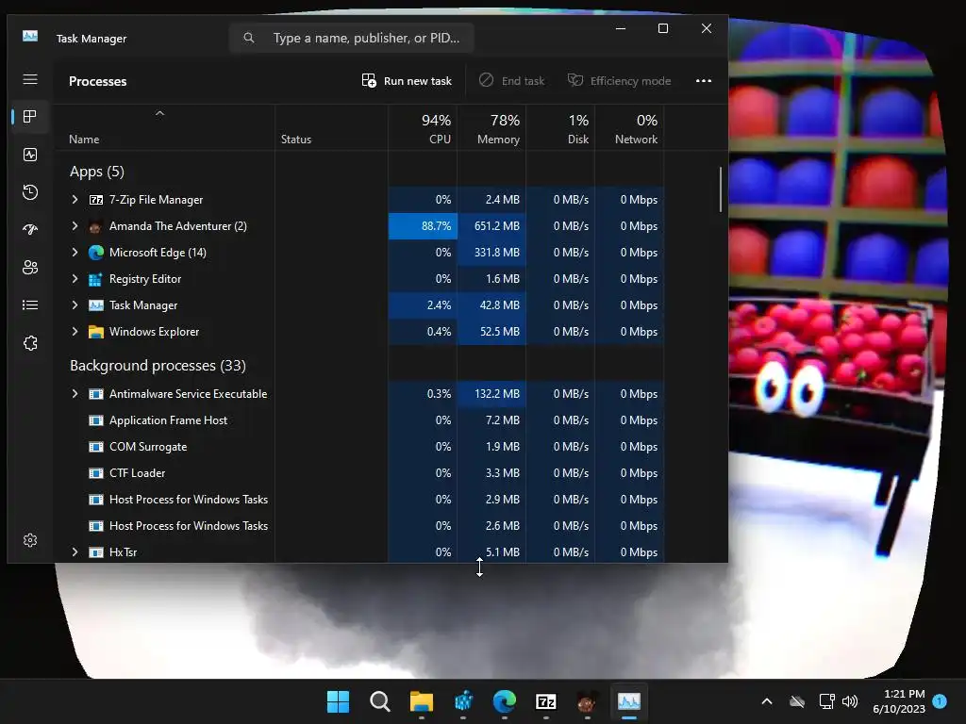This screenshot has width=966, height=724.
Task: Click the volume speaker tray icon
Action: tap(850, 701)
